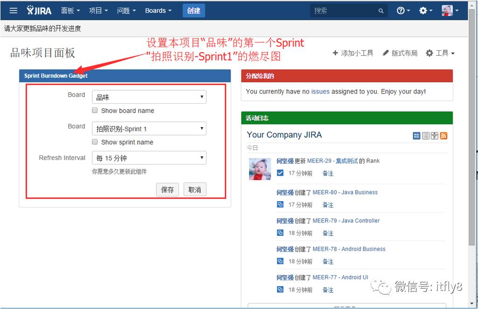Image resolution: width=478 pixels, height=309 pixels.
Task: Open the MEER-29 - 集成测试 issue link
Action: 333,161
